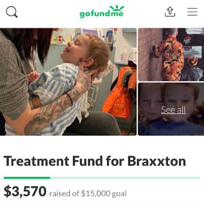Tap the share upload icon
The height and width of the screenshot is (205, 204).
click(170, 12)
